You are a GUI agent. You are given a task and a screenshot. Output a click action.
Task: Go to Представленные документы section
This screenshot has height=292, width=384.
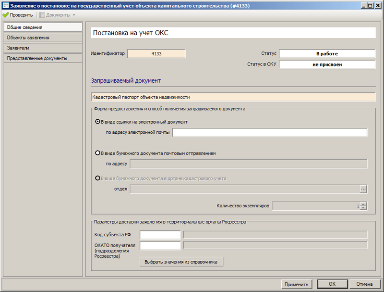click(42, 58)
